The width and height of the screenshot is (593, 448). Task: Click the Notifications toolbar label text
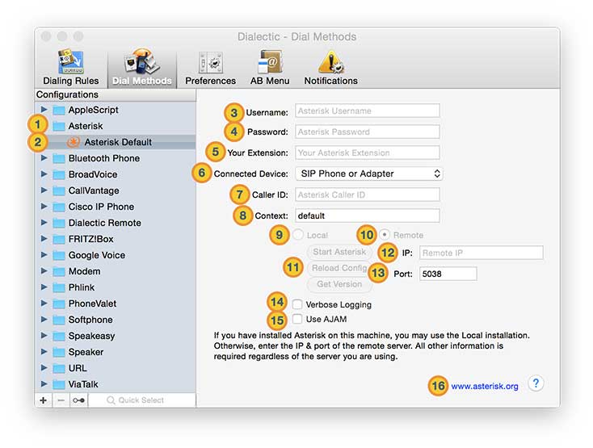(x=331, y=81)
